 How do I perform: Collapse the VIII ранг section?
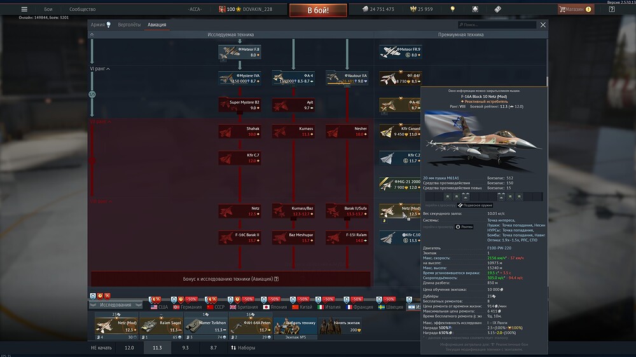click(x=100, y=201)
